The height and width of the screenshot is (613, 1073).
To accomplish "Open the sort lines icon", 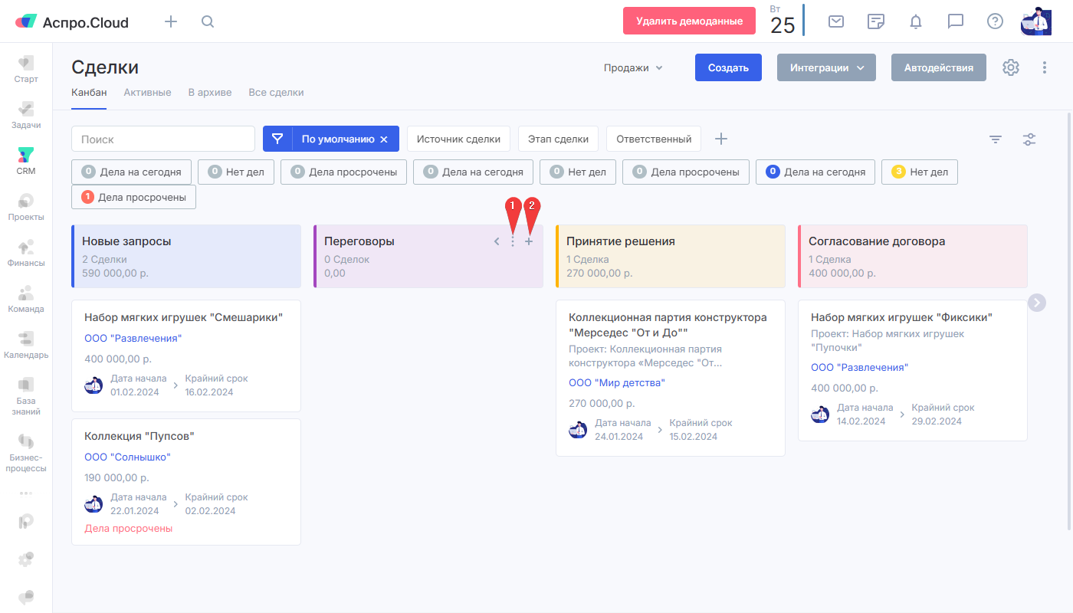I will [x=996, y=139].
